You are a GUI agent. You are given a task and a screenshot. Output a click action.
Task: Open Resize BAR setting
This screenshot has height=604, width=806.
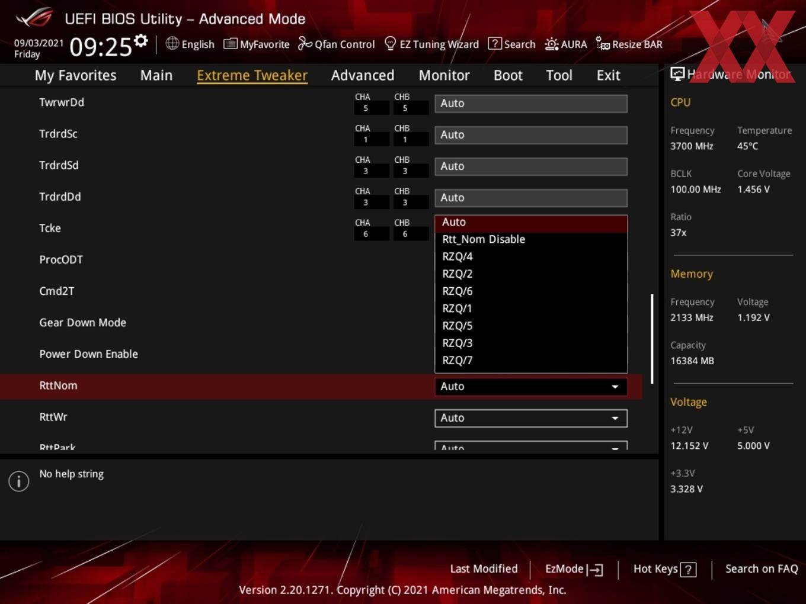click(629, 44)
